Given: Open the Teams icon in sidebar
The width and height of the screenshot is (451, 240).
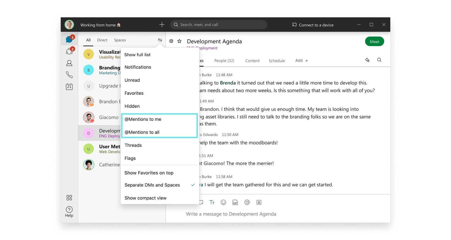Looking at the screenshot, I should click(69, 51).
